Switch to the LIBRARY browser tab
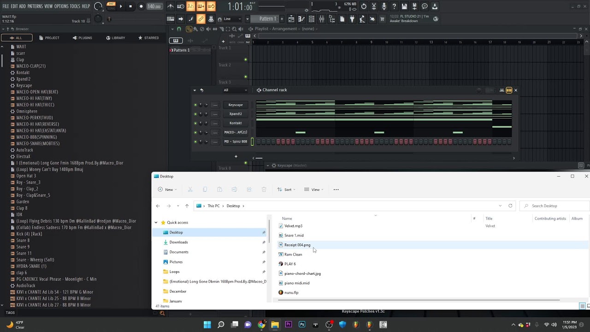This screenshot has width=590, height=332. click(x=115, y=38)
